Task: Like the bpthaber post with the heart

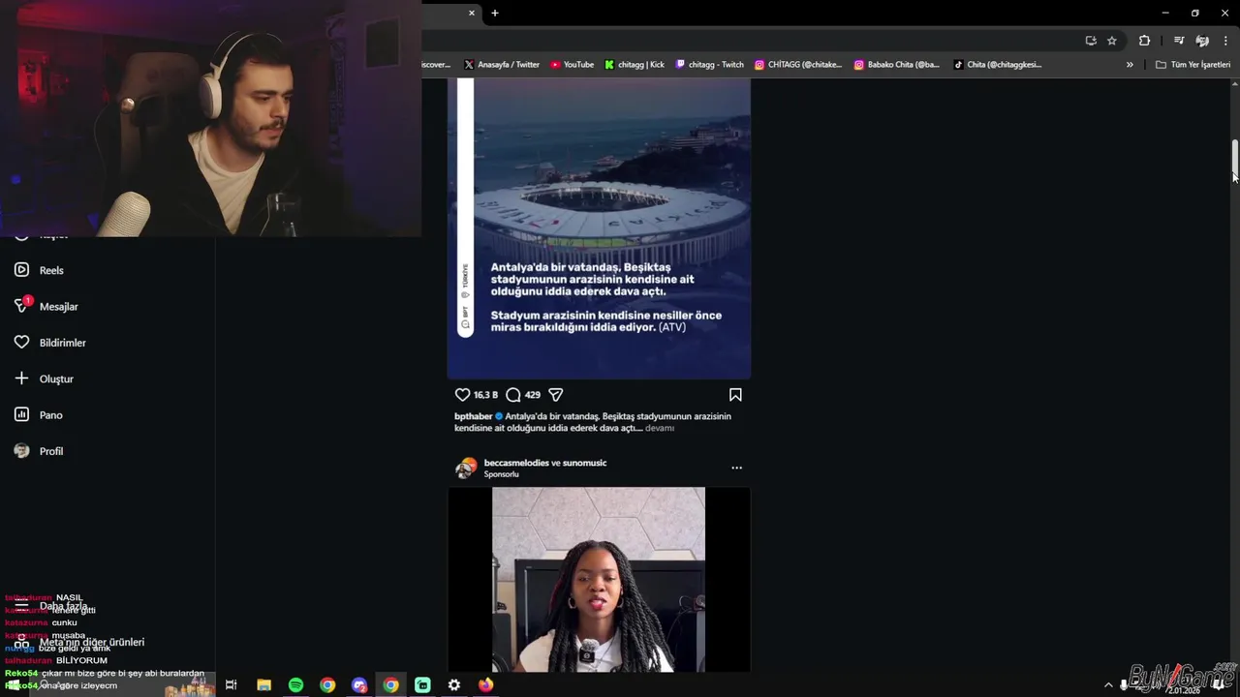Action: [x=462, y=395]
